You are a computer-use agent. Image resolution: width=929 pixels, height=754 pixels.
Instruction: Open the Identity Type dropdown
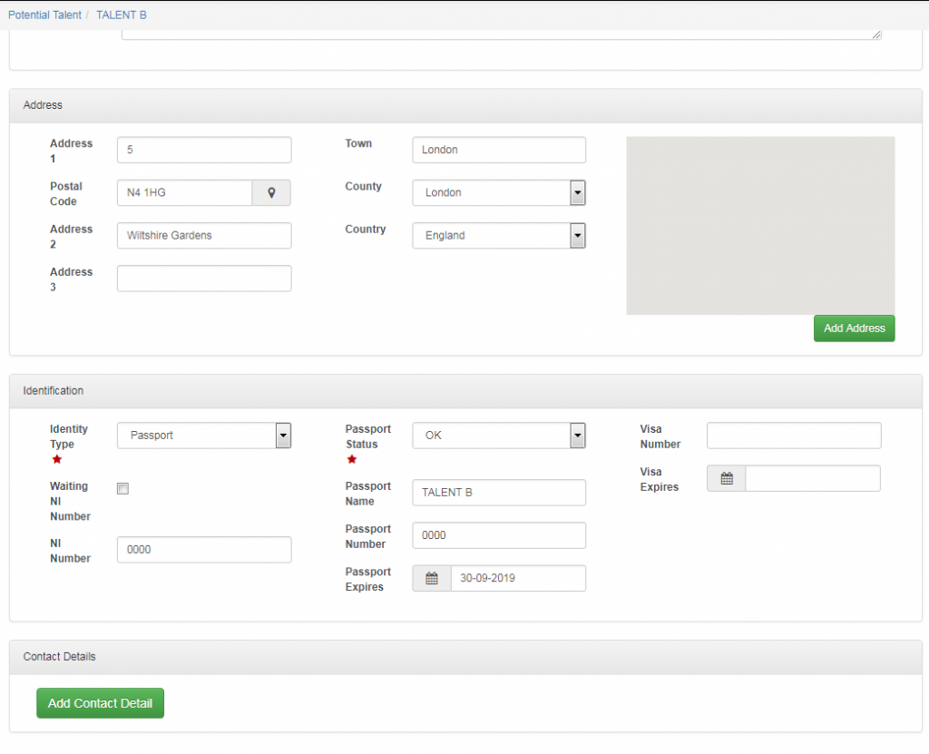[283, 436]
